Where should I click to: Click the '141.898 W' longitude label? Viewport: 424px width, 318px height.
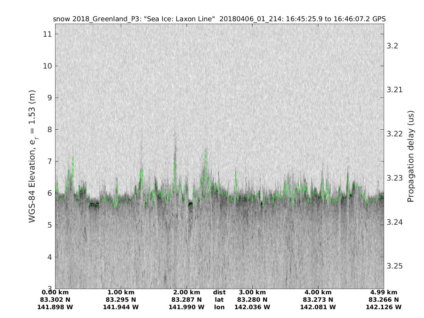[x=55, y=307]
